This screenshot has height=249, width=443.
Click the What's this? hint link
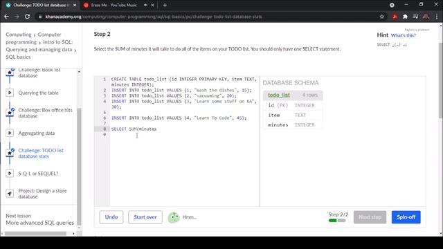[403, 35]
